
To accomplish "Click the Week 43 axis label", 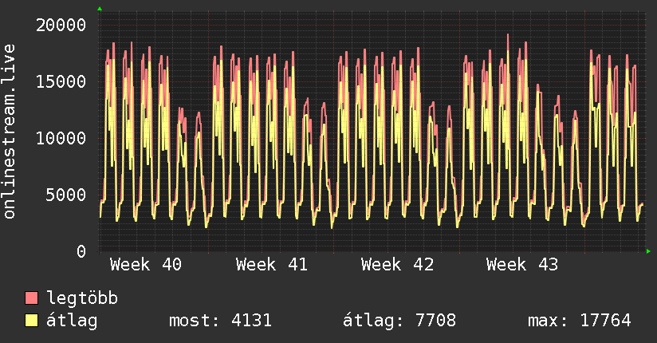I will (x=522, y=265).
